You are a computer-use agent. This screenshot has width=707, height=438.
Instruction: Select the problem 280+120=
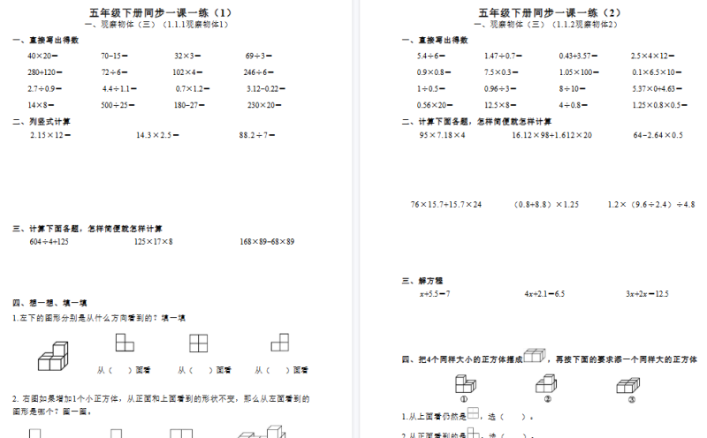tap(45, 72)
